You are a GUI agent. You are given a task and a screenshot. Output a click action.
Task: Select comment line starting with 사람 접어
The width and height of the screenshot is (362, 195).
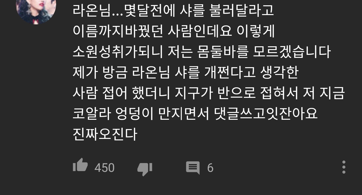pos(208,93)
